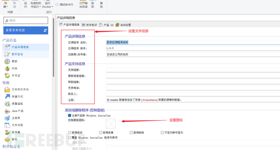This screenshot has width=280, height=150.
Task: Click the magnifier icon in sidebar search
Action: (7, 21)
